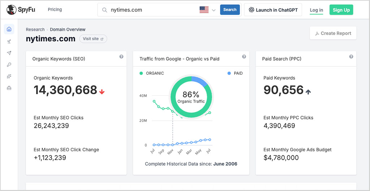This screenshot has height=191, width=370.
Task: Open the Pricing menu item
Action: click(55, 9)
